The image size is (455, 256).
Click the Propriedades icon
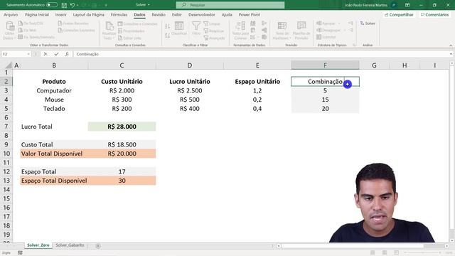coord(120,31)
